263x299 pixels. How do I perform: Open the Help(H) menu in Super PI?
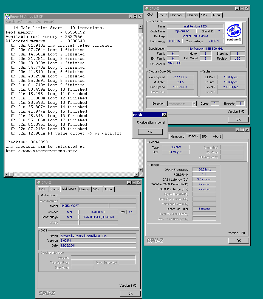coord(49,22)
